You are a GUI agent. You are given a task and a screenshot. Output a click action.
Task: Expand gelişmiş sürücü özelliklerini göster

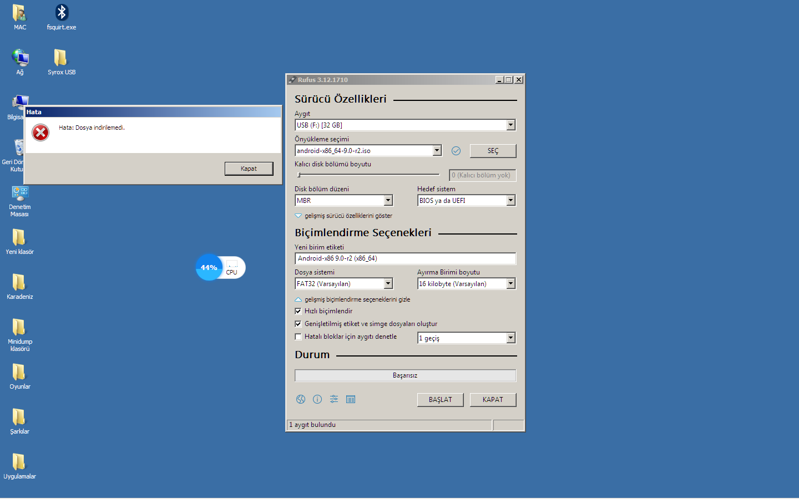pyautogui.click(x=343, y=216)
